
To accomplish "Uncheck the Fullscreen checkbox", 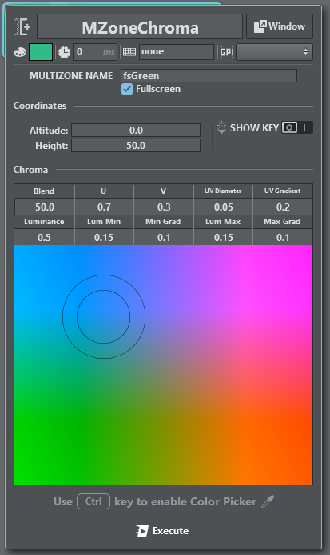I will click(127, 89).
